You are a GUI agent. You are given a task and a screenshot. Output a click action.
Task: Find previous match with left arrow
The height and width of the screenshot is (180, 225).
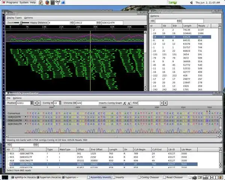pyautogui.click(x=162, y=103)
